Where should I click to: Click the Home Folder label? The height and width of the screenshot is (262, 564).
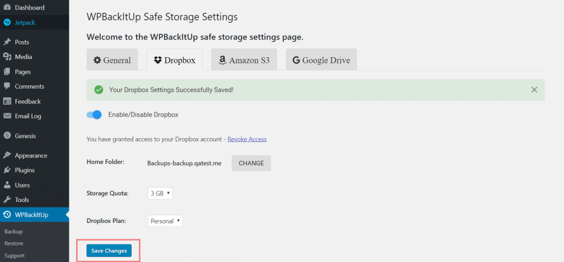tap(105, 162)
